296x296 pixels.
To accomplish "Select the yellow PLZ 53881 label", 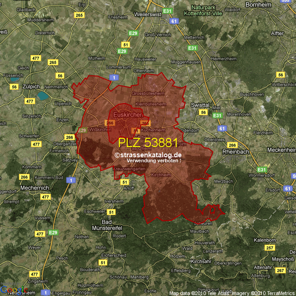I will (x=148, y=142).
